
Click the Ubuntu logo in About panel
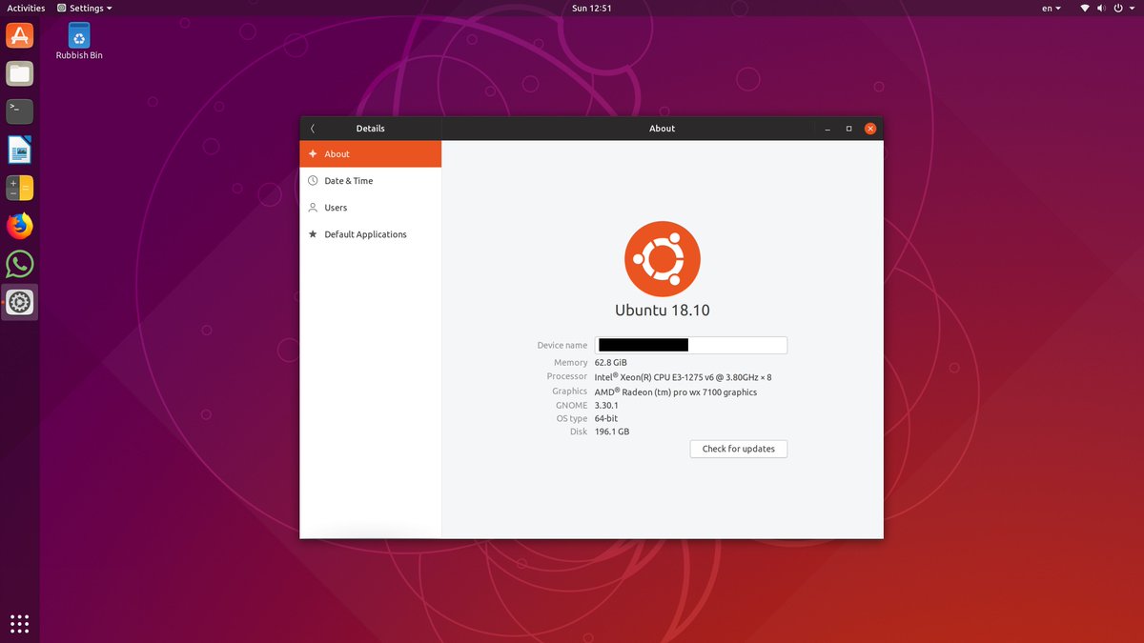coord(663,259)
